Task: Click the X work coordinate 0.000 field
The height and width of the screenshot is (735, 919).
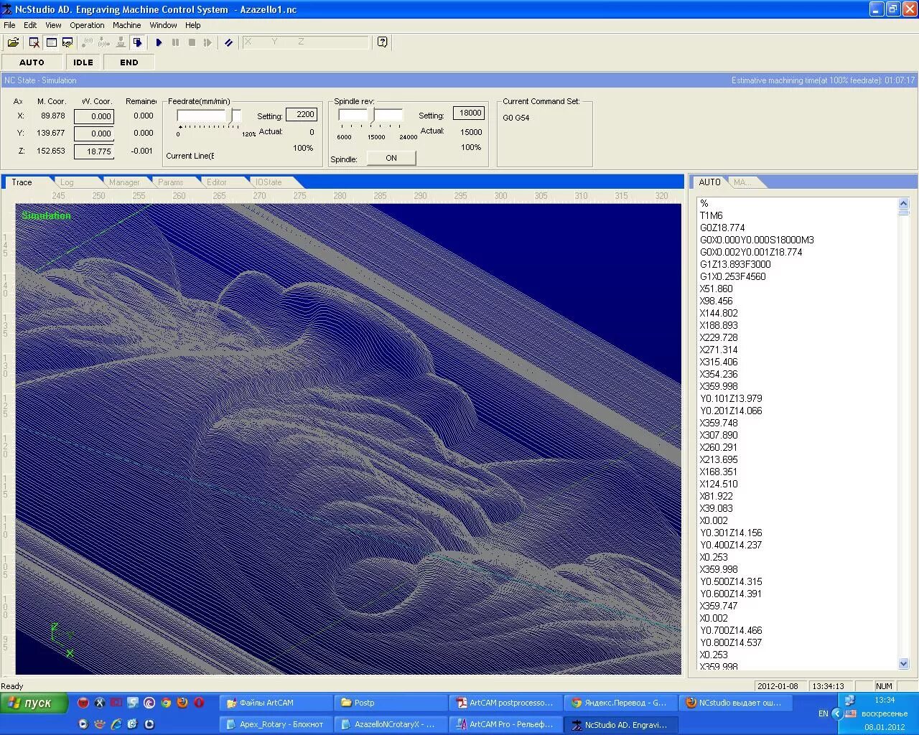Action: 94,116
